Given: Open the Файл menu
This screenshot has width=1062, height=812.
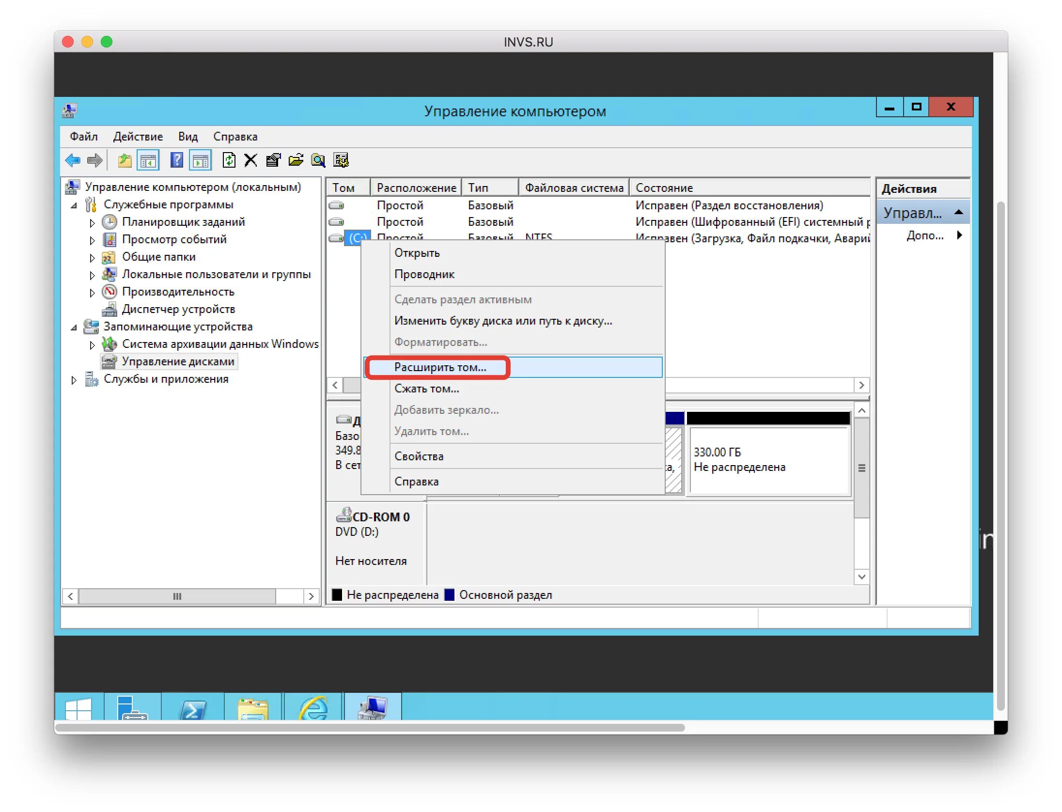Looking at the screenshot, I should tap(84, 137).
